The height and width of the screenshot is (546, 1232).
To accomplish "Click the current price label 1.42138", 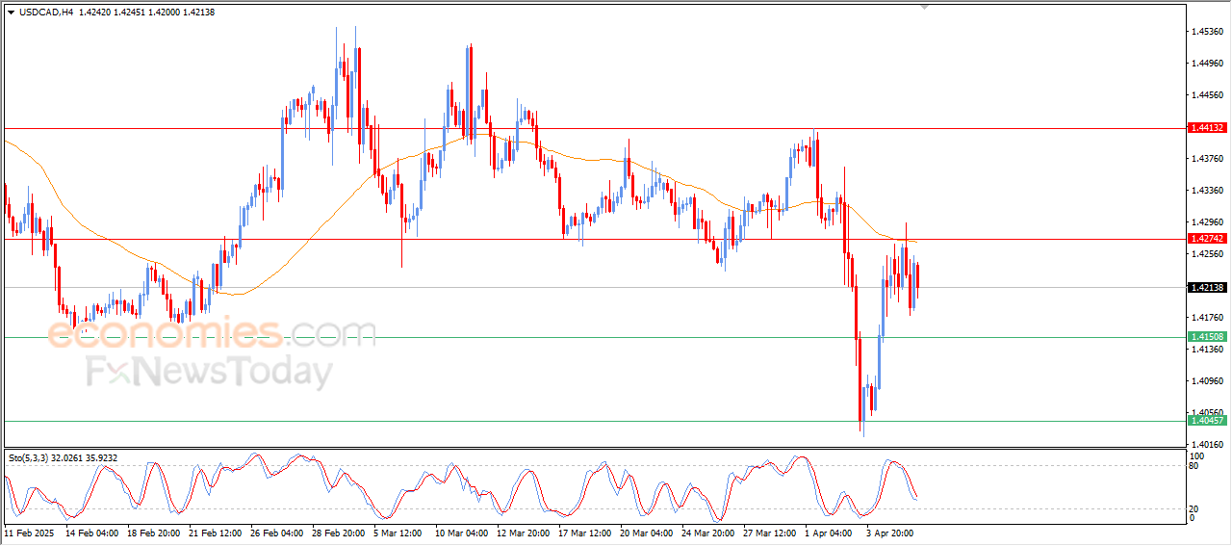I will click(x=1207, y=288).
